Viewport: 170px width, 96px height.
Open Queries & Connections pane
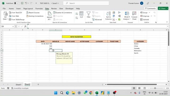coord(63,13)
